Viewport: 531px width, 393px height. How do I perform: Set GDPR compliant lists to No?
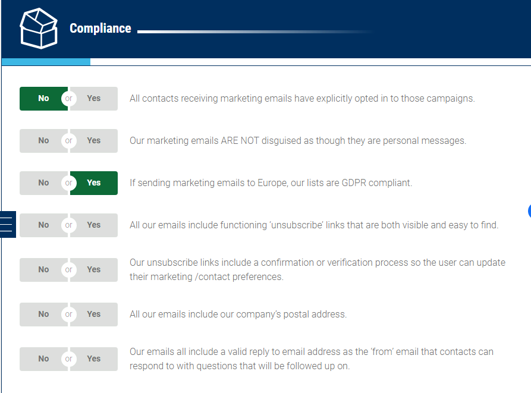(43, 183)
